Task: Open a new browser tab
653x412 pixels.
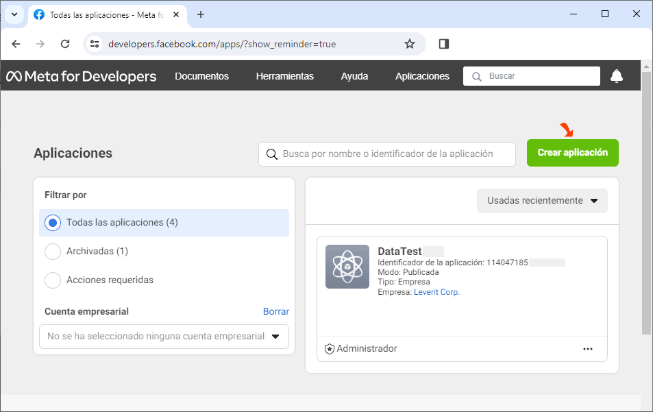Action: click(201, 14)
